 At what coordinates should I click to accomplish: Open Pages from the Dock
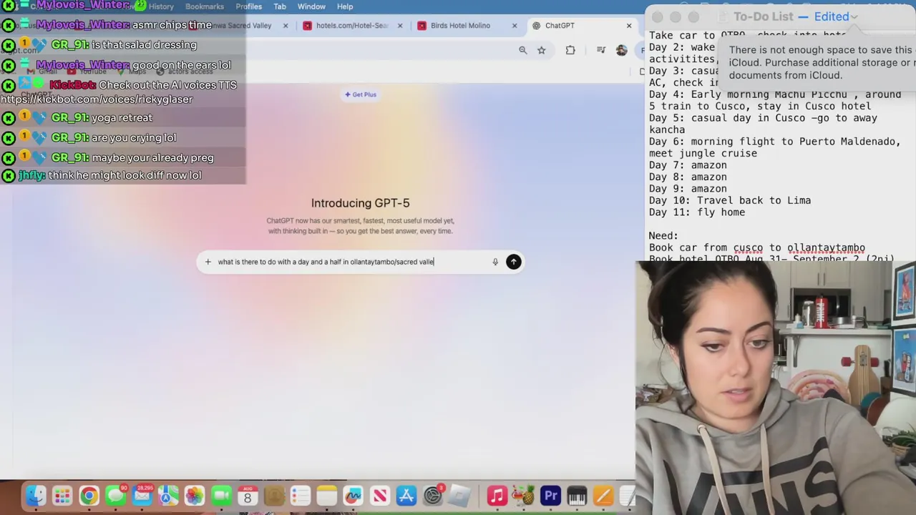[603, 496]
